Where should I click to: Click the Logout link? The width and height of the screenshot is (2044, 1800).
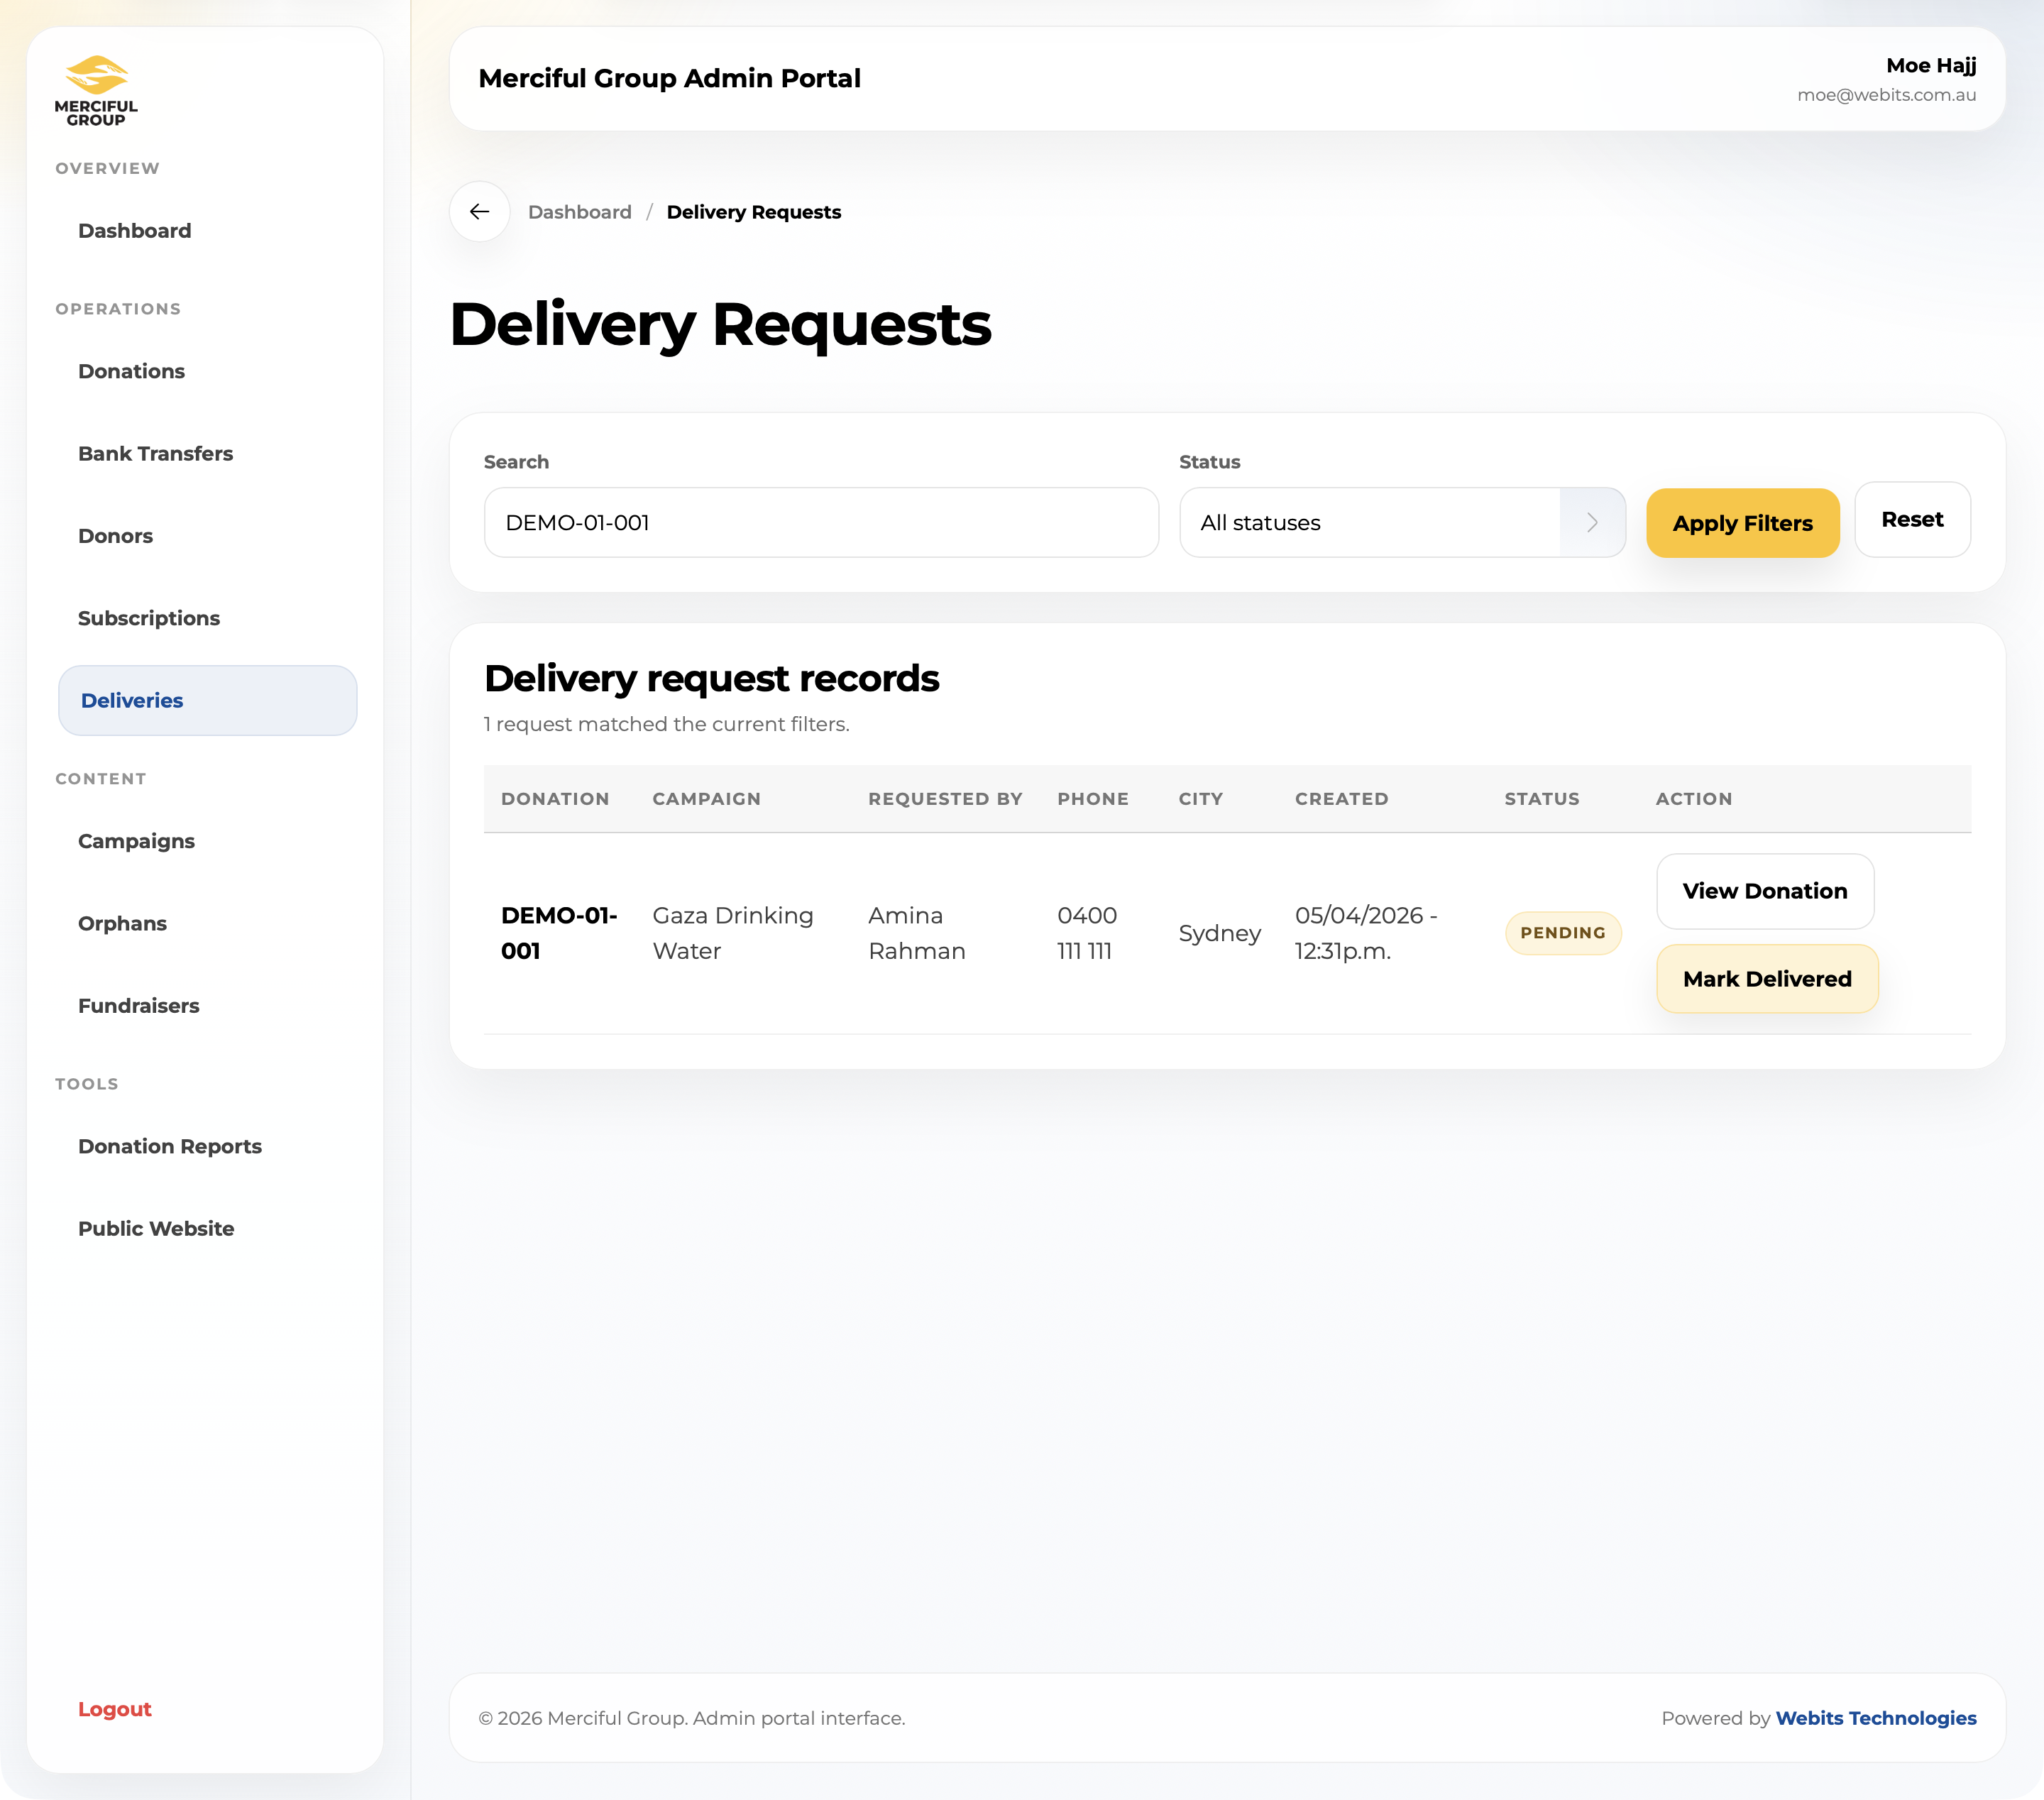[115, 1709]
